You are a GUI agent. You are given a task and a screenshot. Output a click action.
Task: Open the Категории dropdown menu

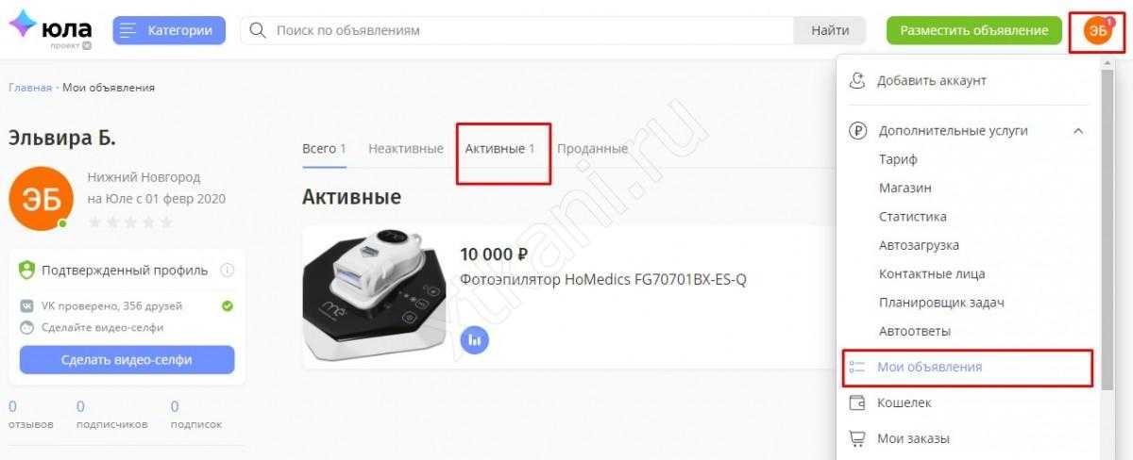tap(169, 30)
